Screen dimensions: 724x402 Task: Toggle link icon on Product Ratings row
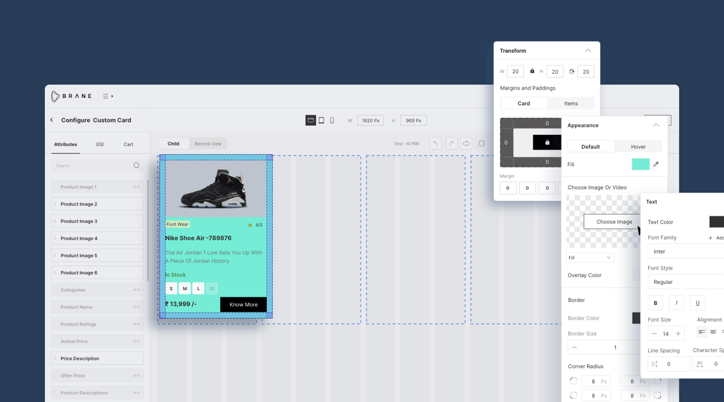(x=137, y=324)
